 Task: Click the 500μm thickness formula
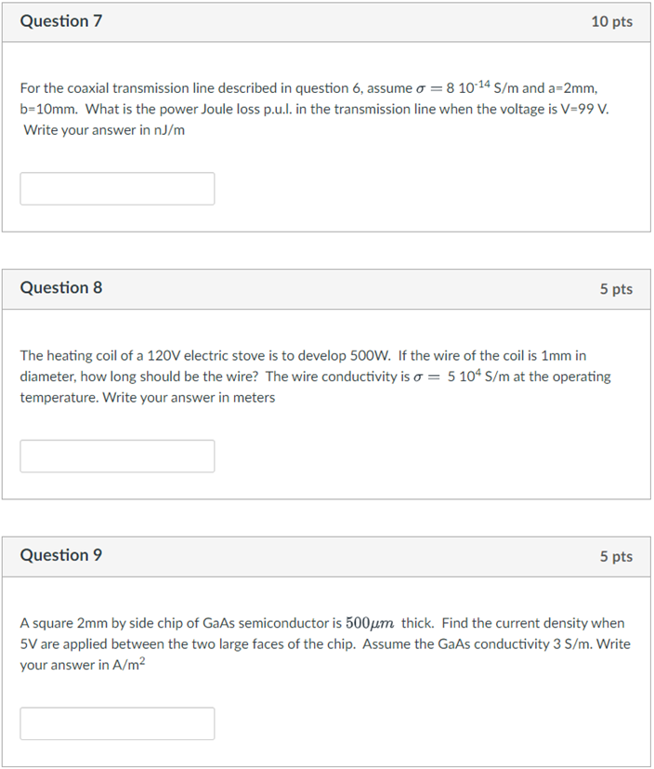coord(370,623)
